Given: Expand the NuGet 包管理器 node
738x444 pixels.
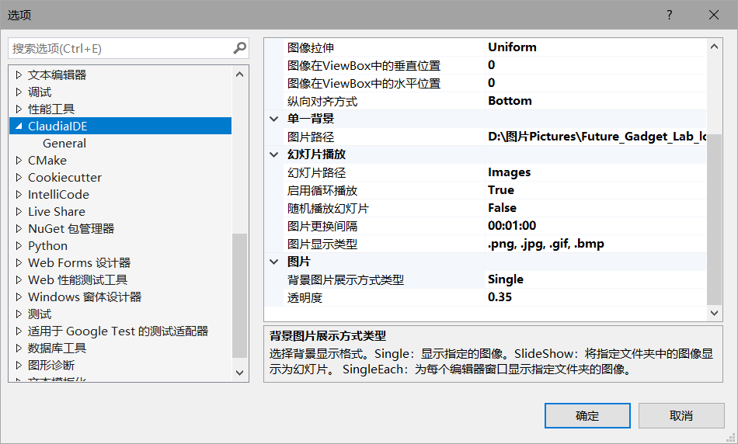Looking at the screenshot, I should click(x=19, y=229).
